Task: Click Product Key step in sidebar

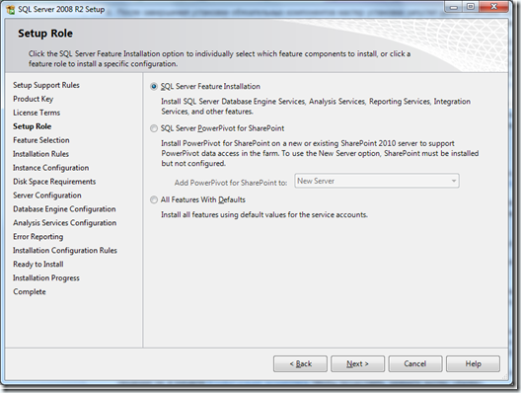Action: (34, 99)
